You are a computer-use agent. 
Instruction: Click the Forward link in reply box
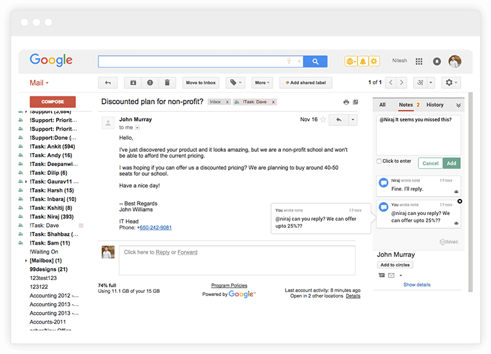(188, 252)
